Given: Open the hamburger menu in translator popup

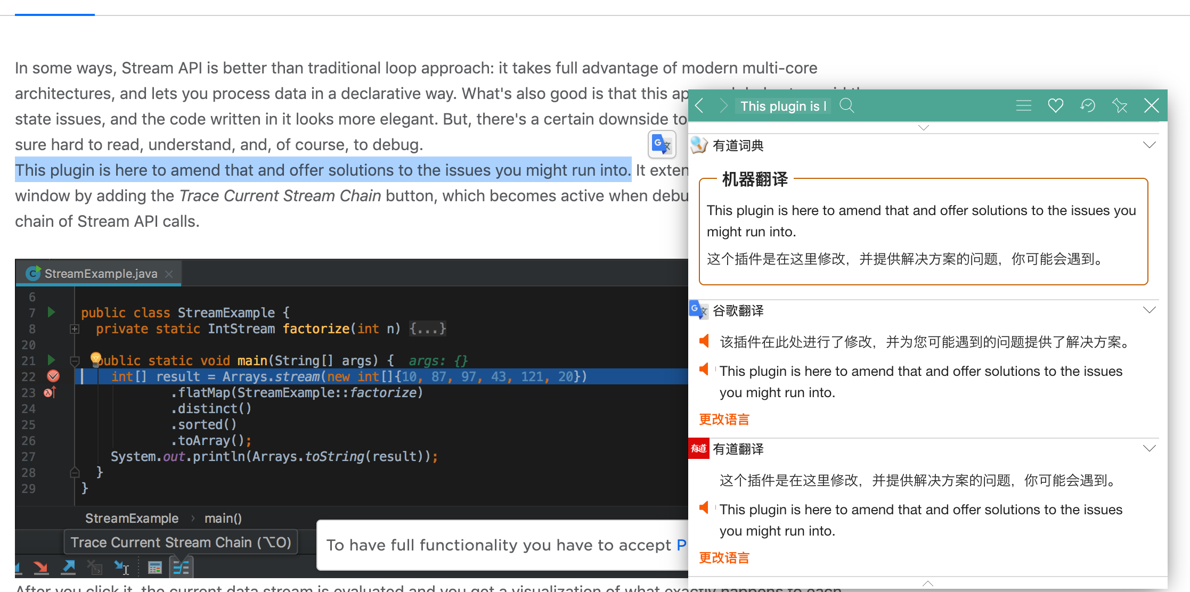Looking at the screenshot, I should click(x=1023, y=105).
